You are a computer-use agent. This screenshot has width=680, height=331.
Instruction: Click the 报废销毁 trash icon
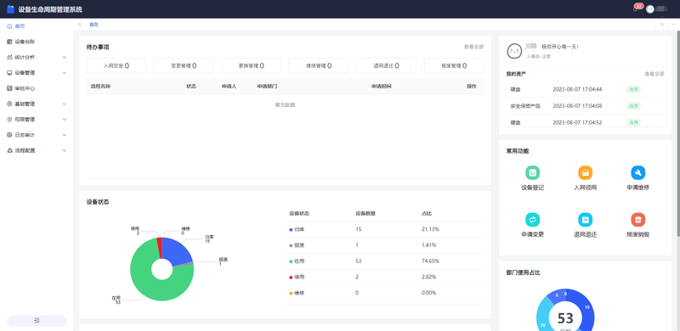[638, 220]
